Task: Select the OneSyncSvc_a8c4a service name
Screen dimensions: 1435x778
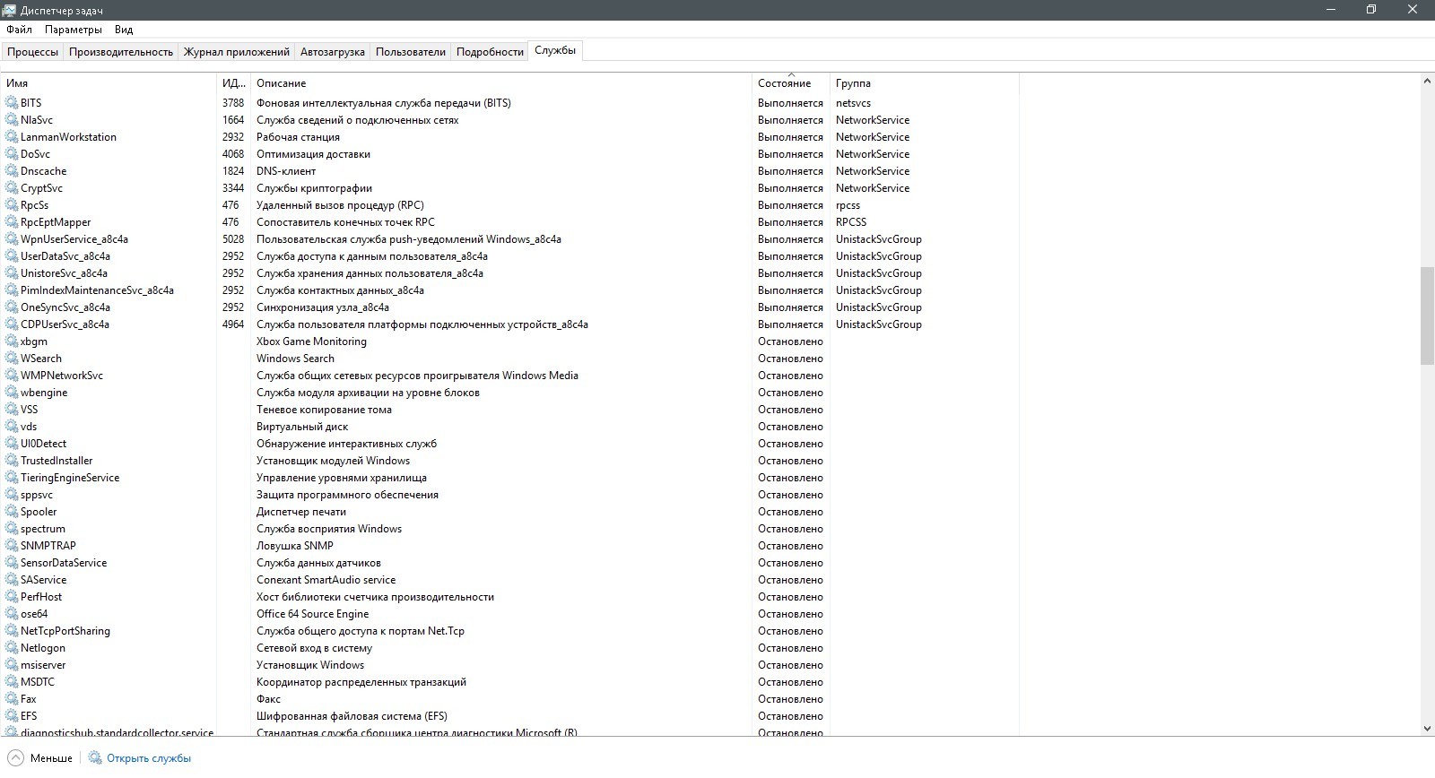Action: (65, 307)
